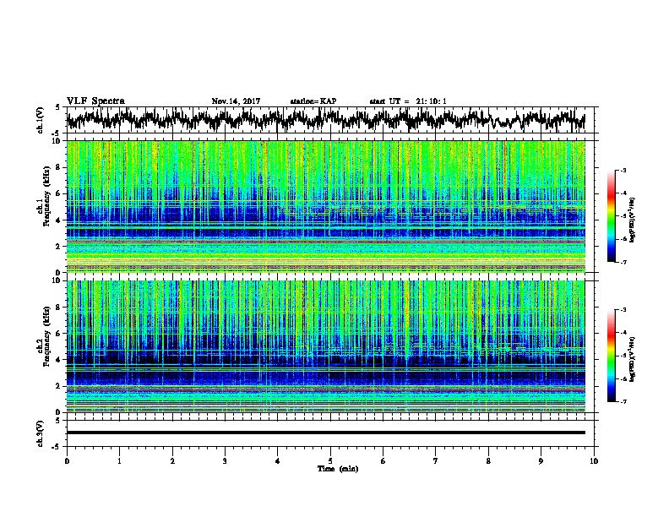Click the time axis tick label "1"
669x517 pixels.
point(119,461)
